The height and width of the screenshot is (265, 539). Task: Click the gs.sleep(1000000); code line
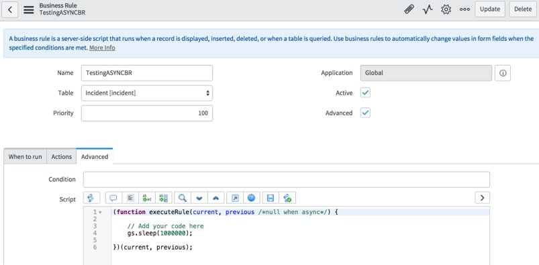pyautogui.click(x=160, y=233)
